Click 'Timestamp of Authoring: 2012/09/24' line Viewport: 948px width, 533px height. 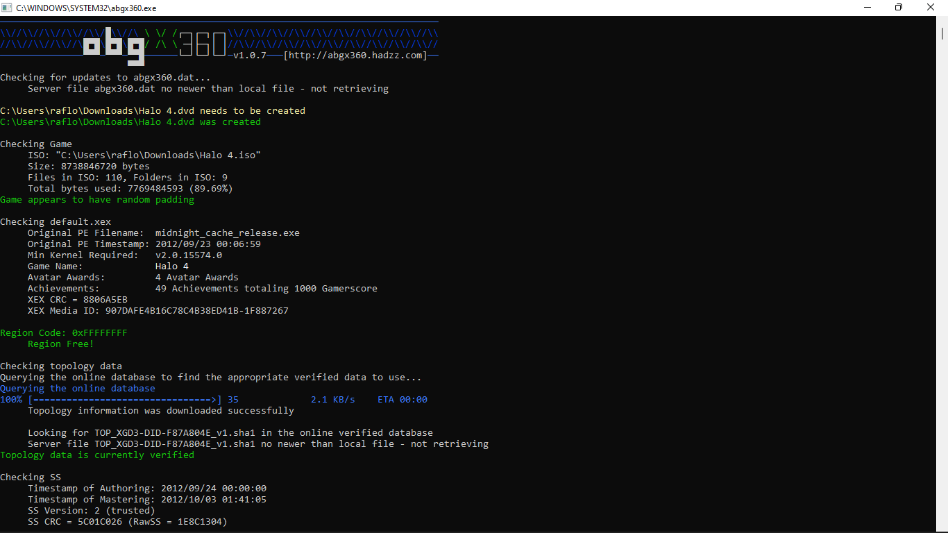(x=147, y=489)
